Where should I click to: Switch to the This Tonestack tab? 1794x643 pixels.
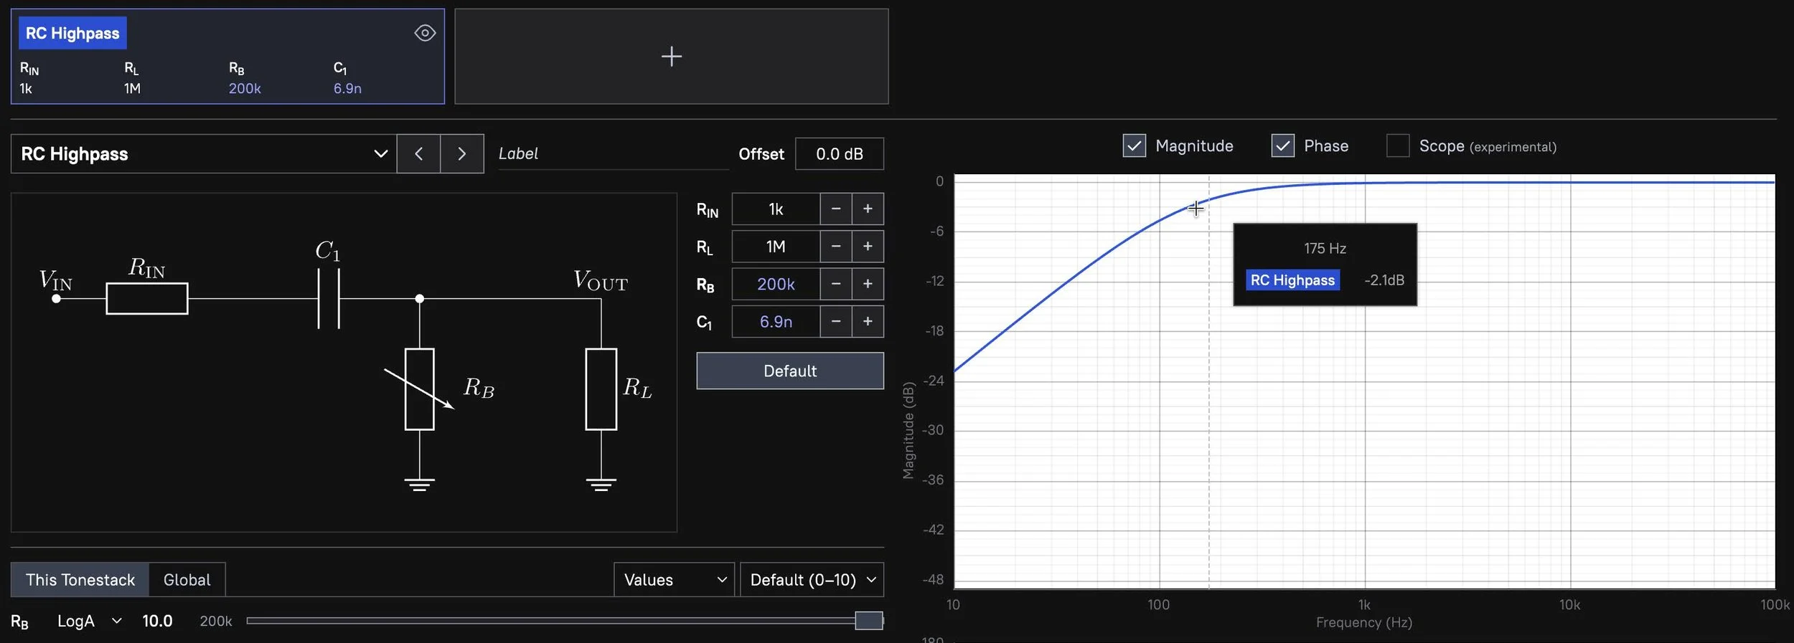80,579
